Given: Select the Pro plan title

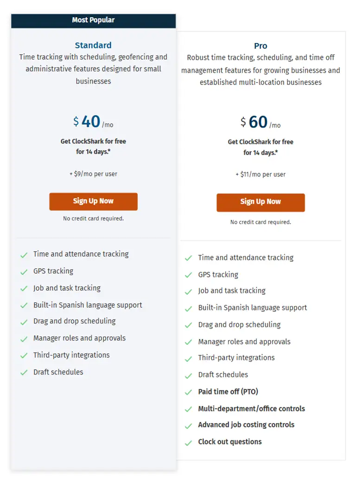Looking at the screenshot, I should [261, 46].
